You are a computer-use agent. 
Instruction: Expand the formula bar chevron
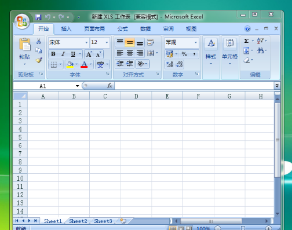(277, 86)
